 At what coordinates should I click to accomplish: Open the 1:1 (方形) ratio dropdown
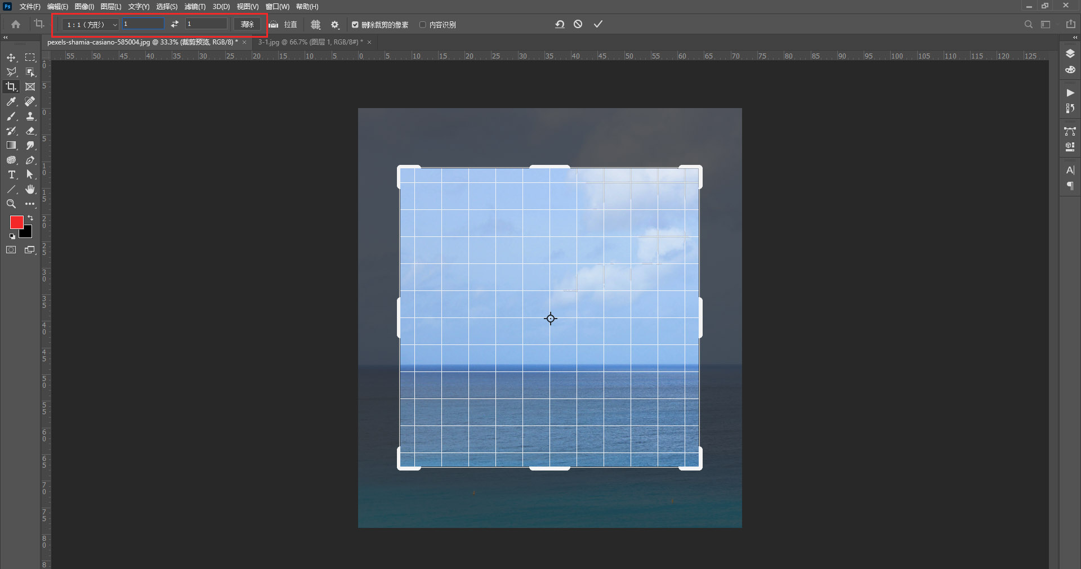click(91, 25)
